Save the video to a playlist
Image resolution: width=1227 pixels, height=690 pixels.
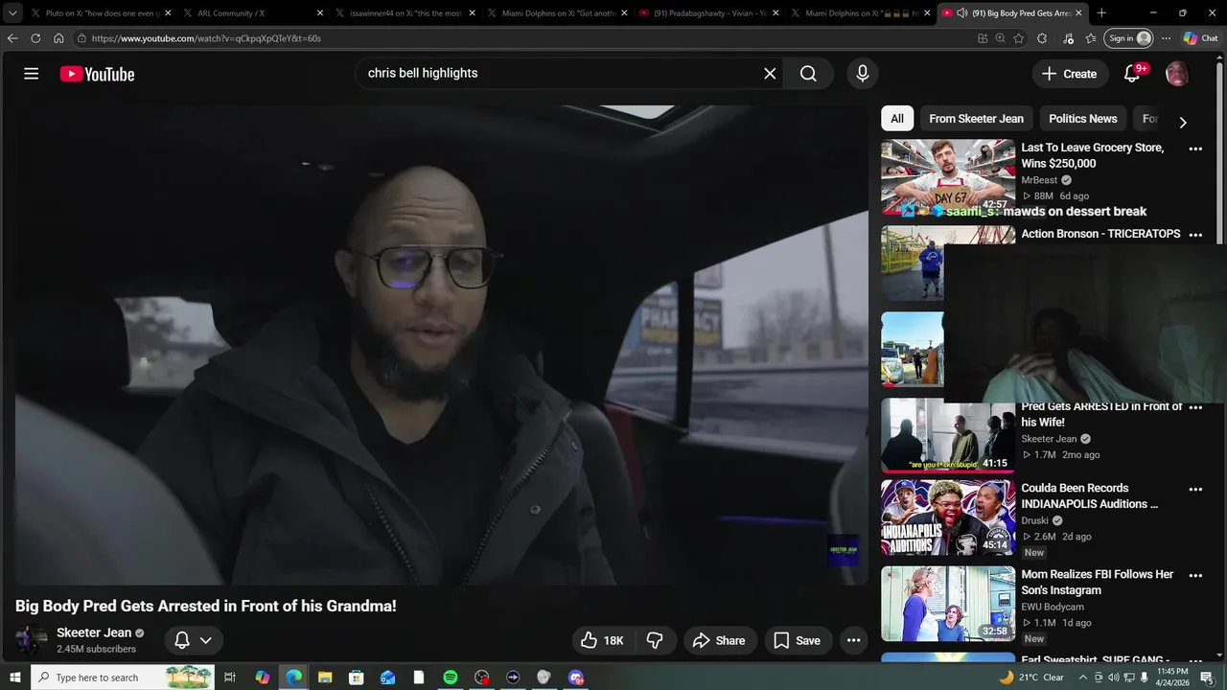(798, 640)
